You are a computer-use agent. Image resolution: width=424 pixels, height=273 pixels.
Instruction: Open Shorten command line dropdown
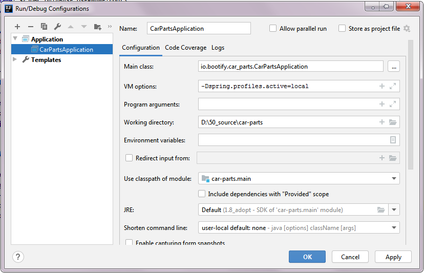(394, 228)
